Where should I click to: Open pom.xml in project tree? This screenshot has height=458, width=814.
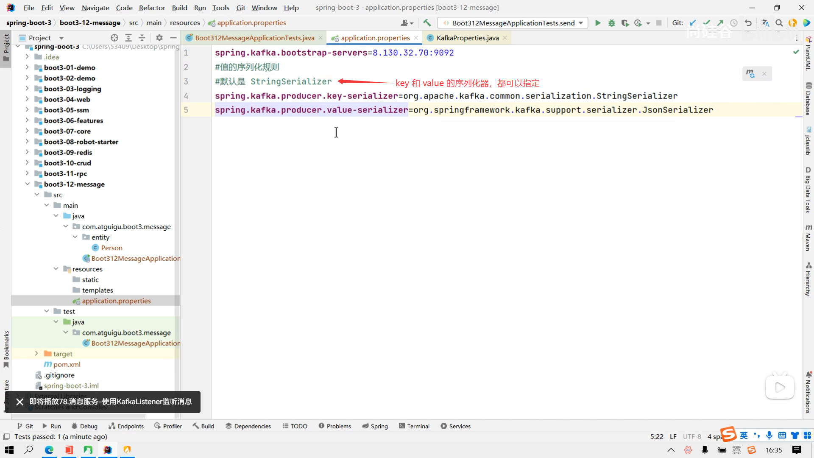coord(67,364)
